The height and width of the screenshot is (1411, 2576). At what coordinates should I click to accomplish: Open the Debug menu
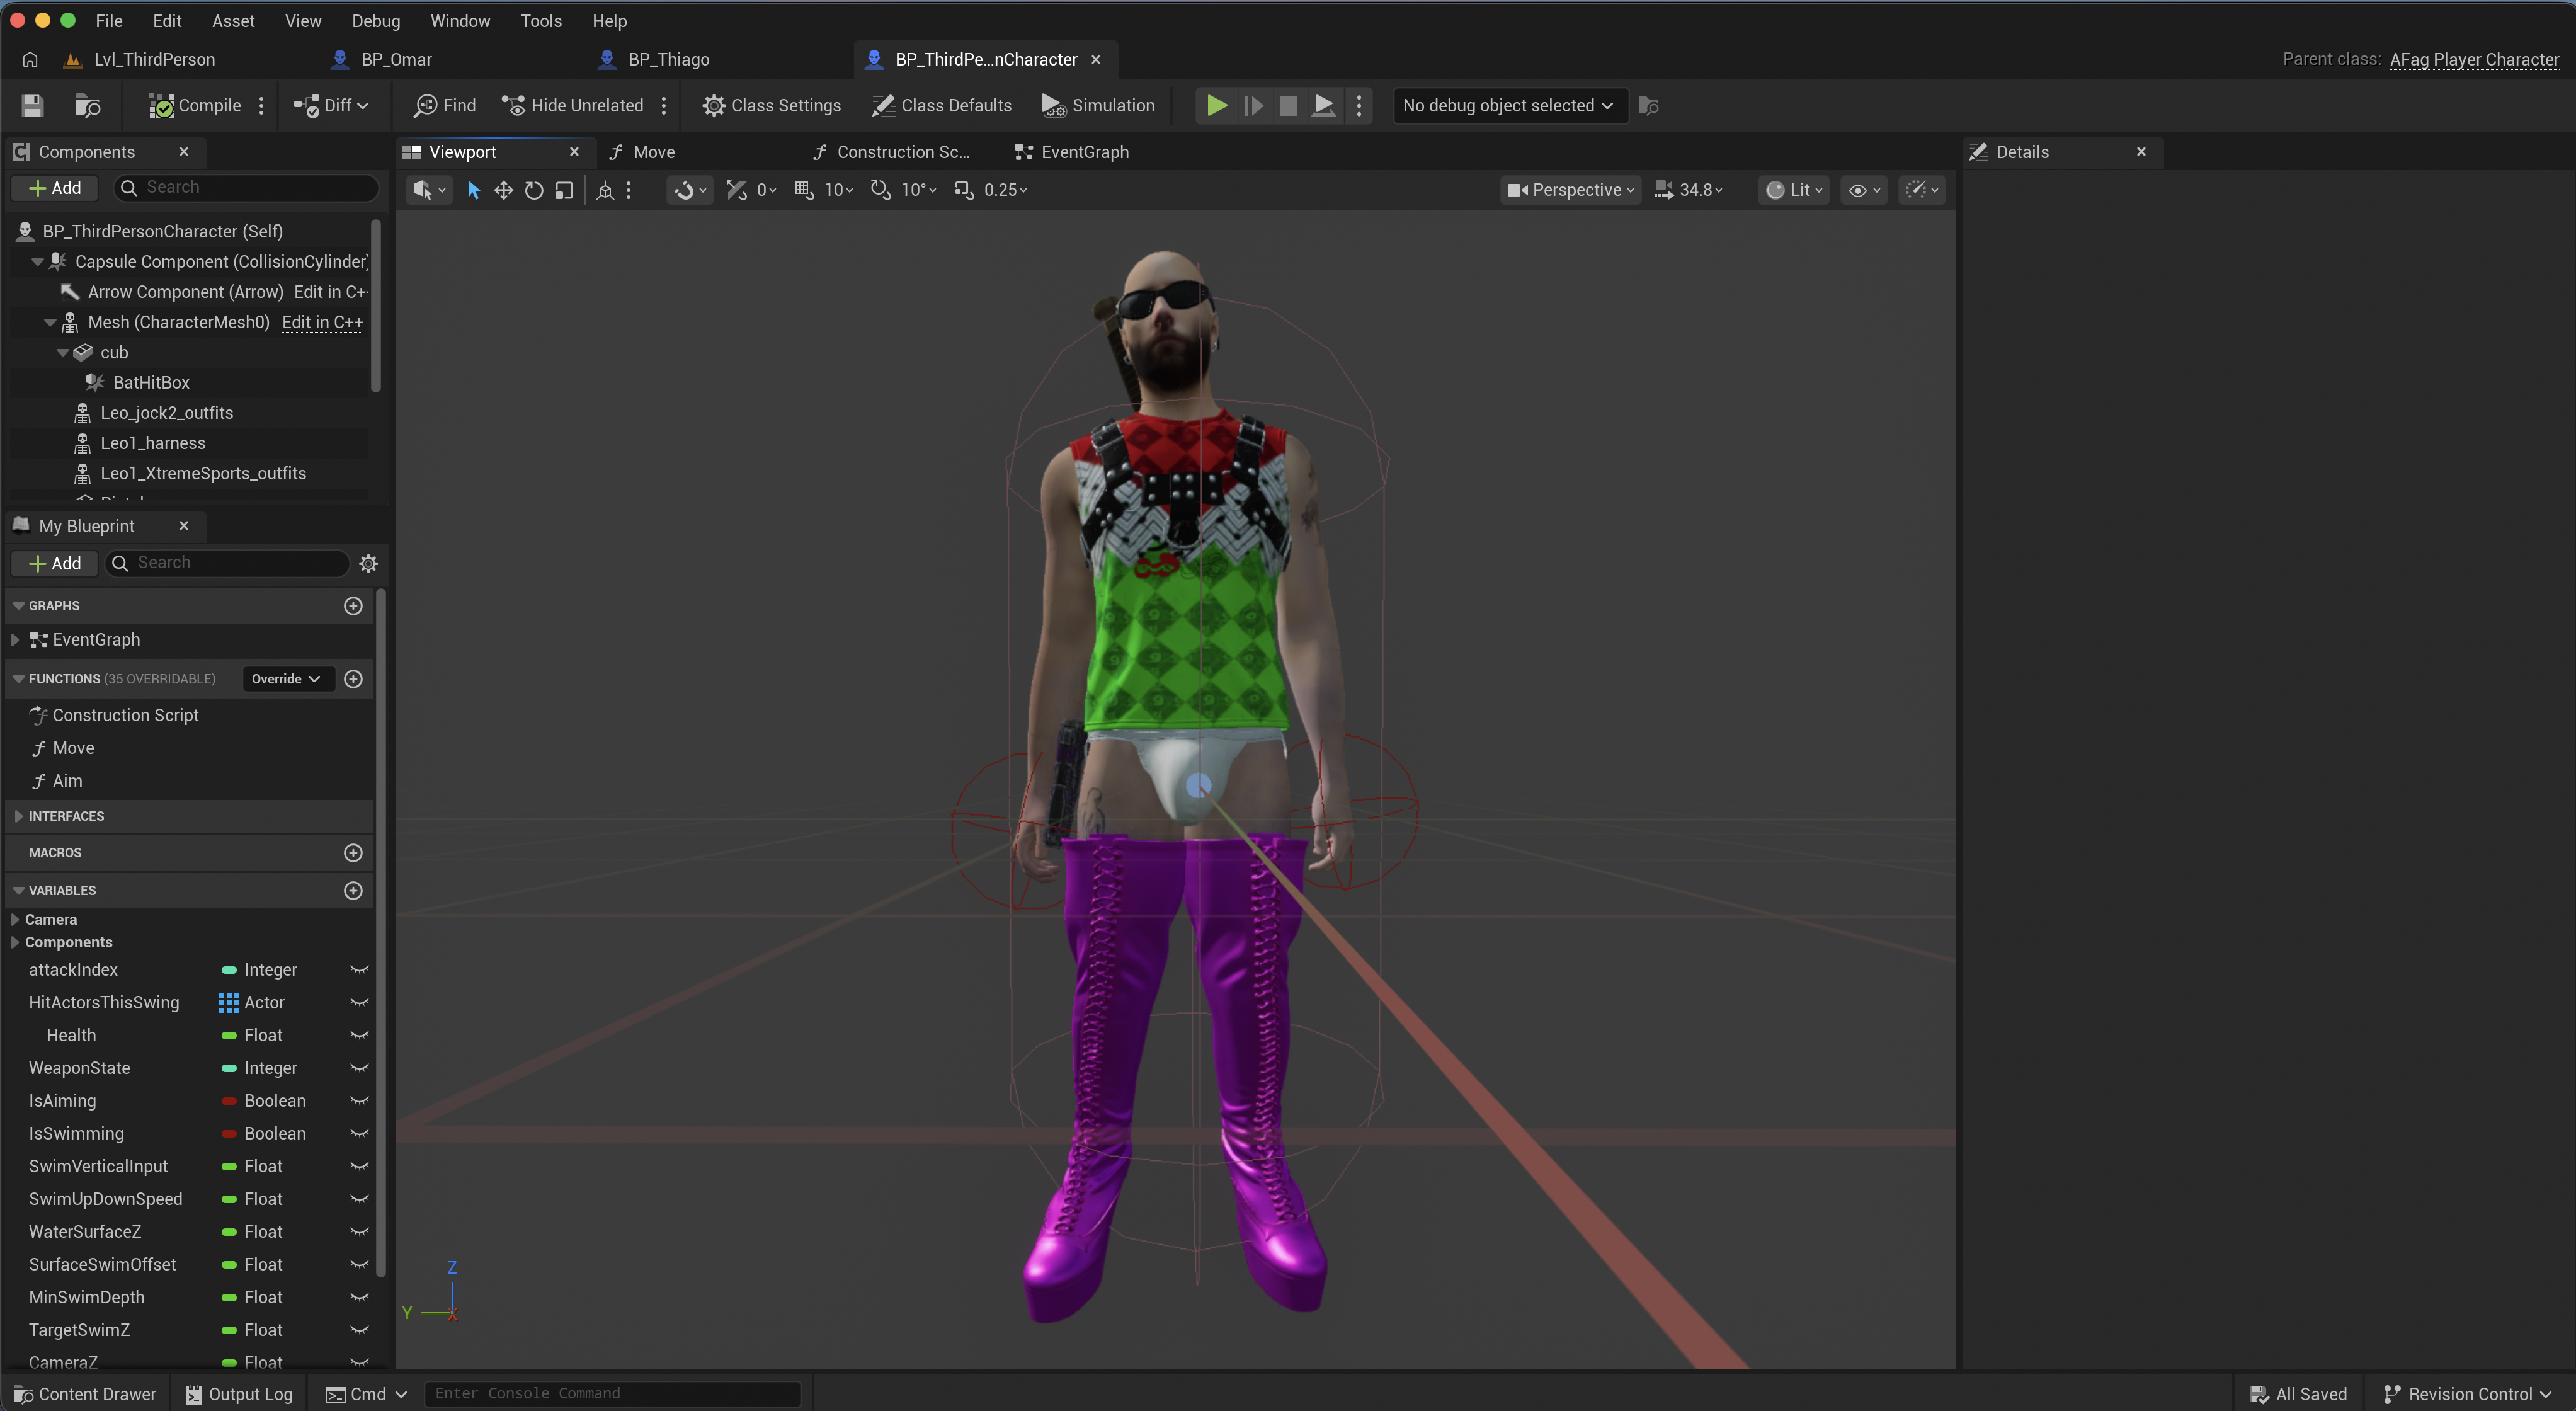point(375,20)
